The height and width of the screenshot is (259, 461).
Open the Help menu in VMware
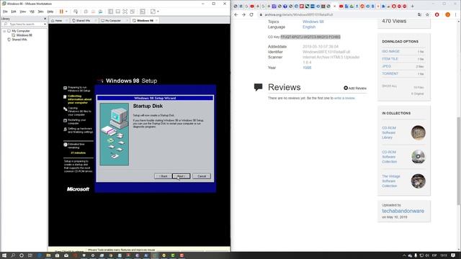coord(50,12)
